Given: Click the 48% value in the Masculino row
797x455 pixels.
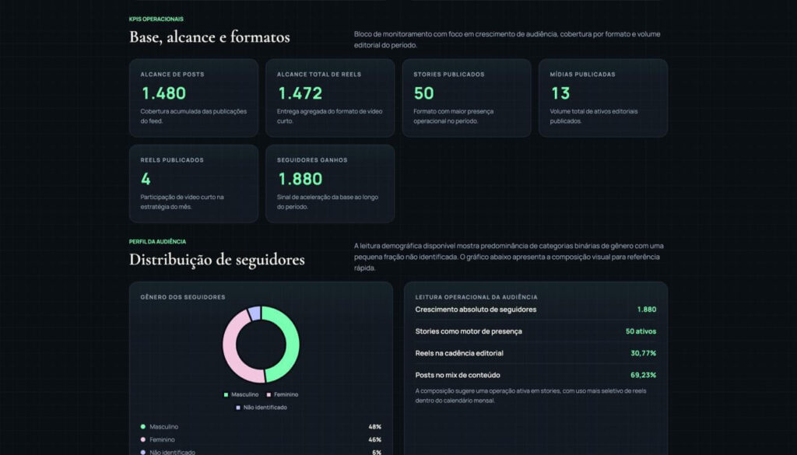Looking at the screenshot, I should (375, 426).
